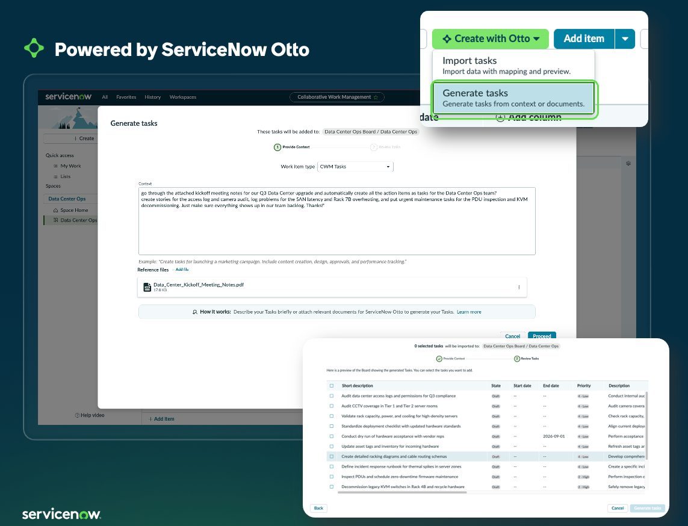This screenshot has height=526, width=688.
Task: Click the Collaborative Work Management pill
Action: (337, 97)
